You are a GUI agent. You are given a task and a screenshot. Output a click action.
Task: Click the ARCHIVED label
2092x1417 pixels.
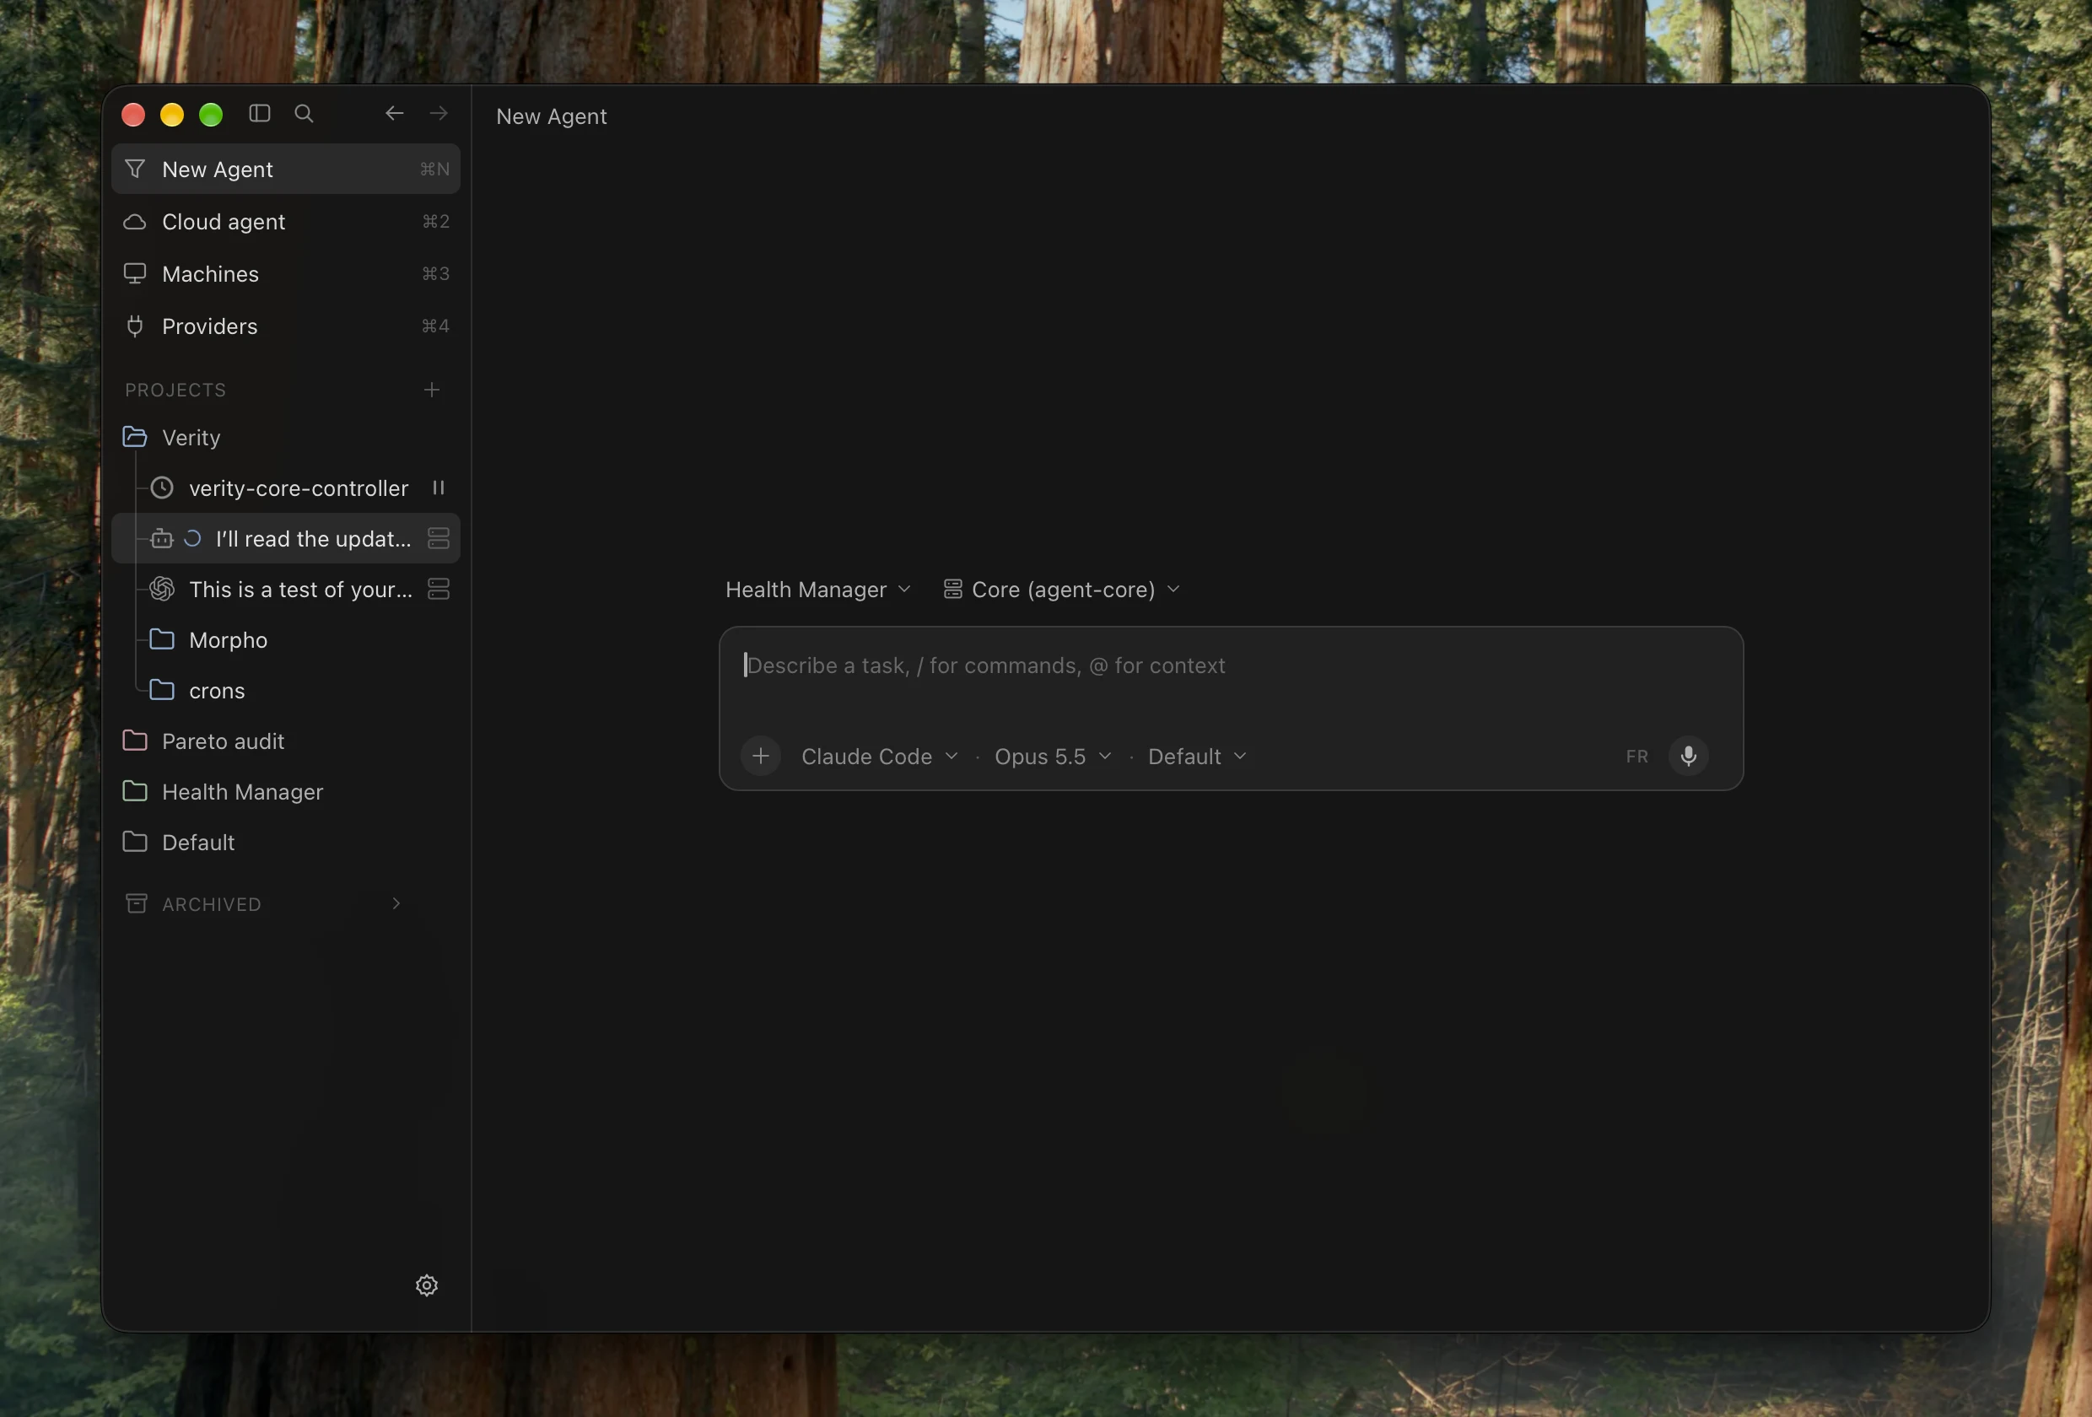tap(212, 904)
